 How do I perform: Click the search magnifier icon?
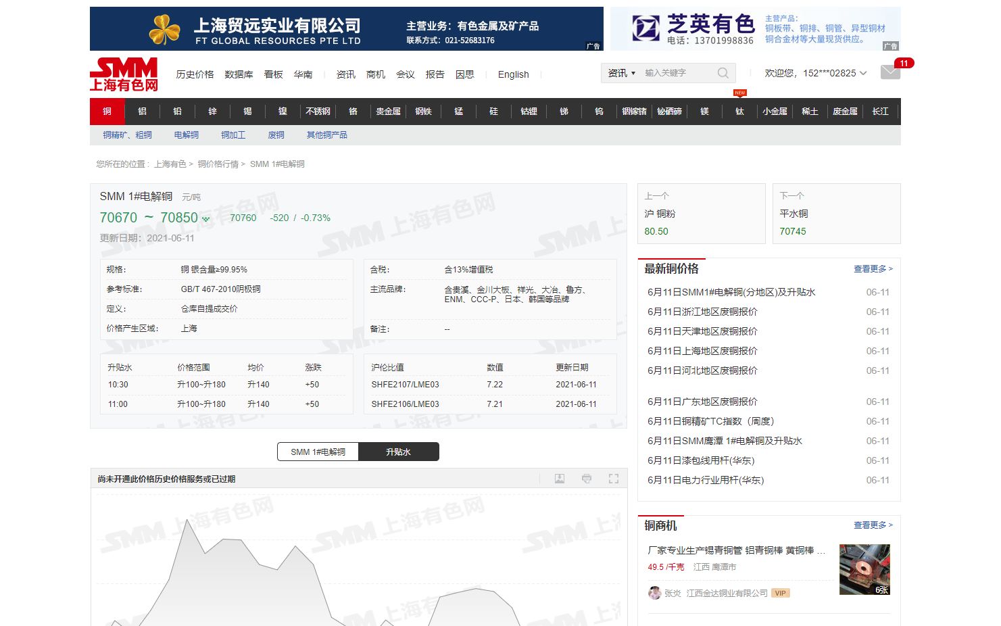723,73
